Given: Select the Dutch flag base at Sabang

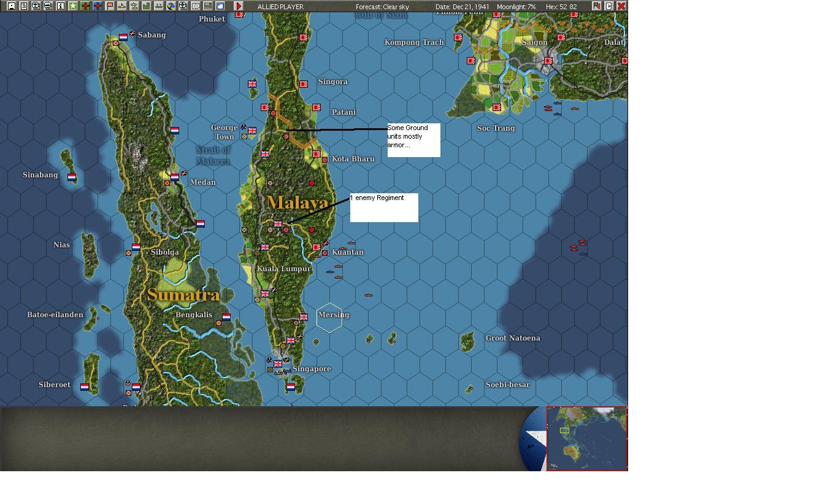Looking at the screenshot, I should tap(123, 37).
